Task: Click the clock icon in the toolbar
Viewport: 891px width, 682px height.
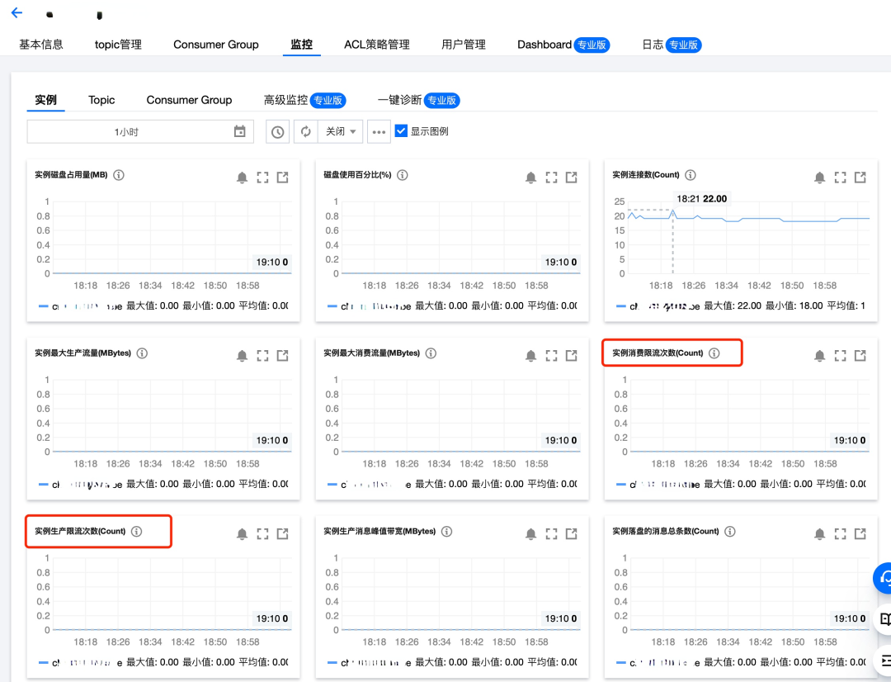Action: (278, 131)
